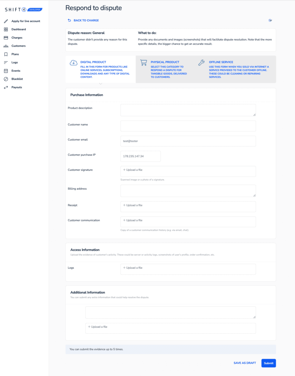295x376 pixels.
Task: Click the Logs lines icon
Action: [x=6, y=62]
